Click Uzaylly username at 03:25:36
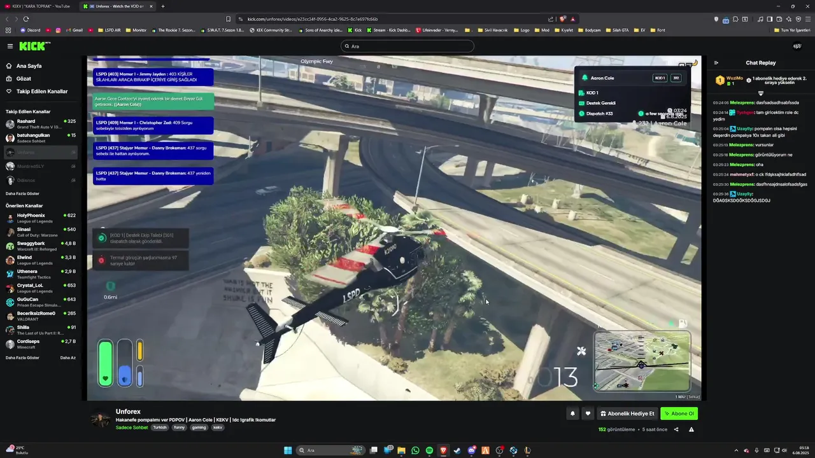 (745, 194)
